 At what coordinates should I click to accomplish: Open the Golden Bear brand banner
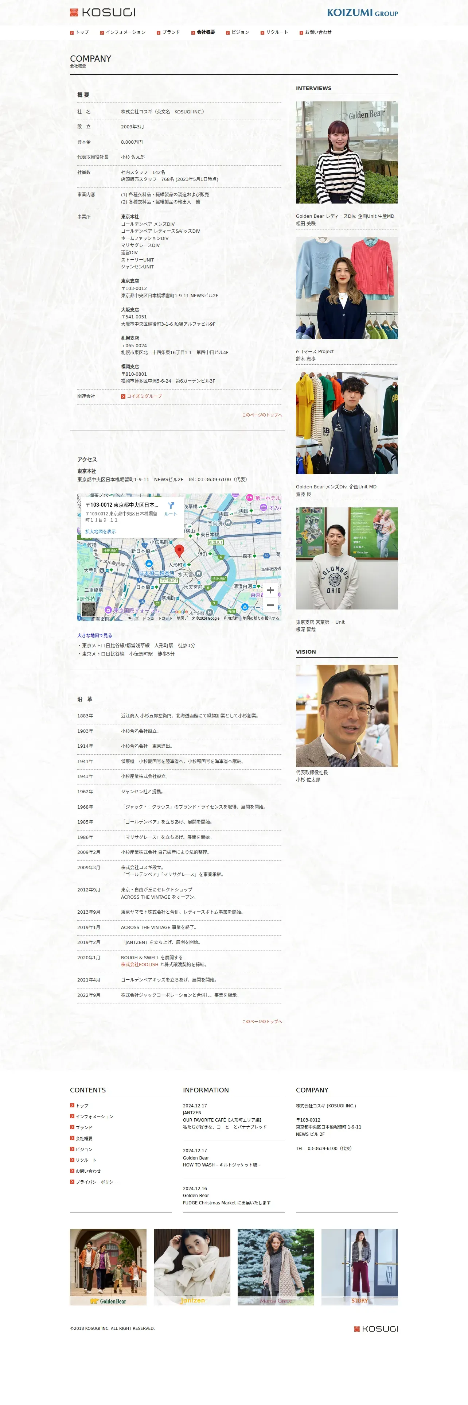coord(108,1267)
